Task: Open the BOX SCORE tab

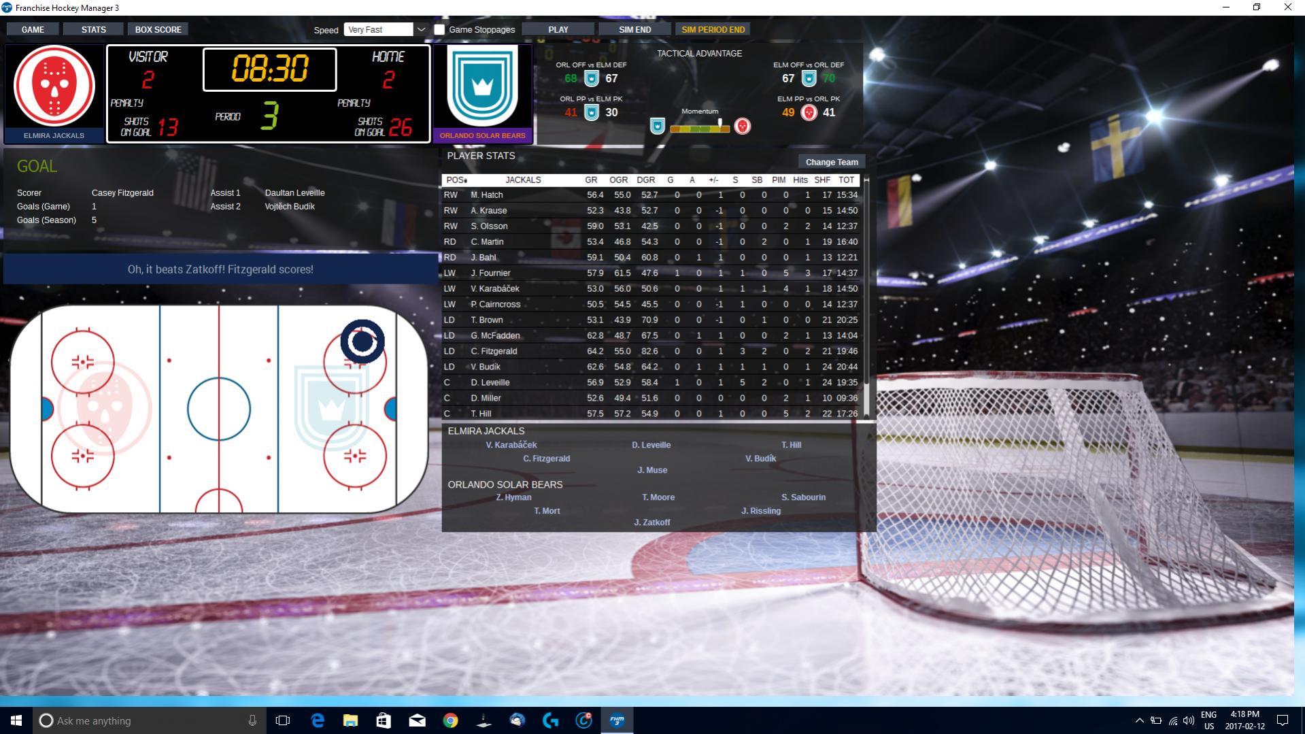Action: tap(158, 29)
